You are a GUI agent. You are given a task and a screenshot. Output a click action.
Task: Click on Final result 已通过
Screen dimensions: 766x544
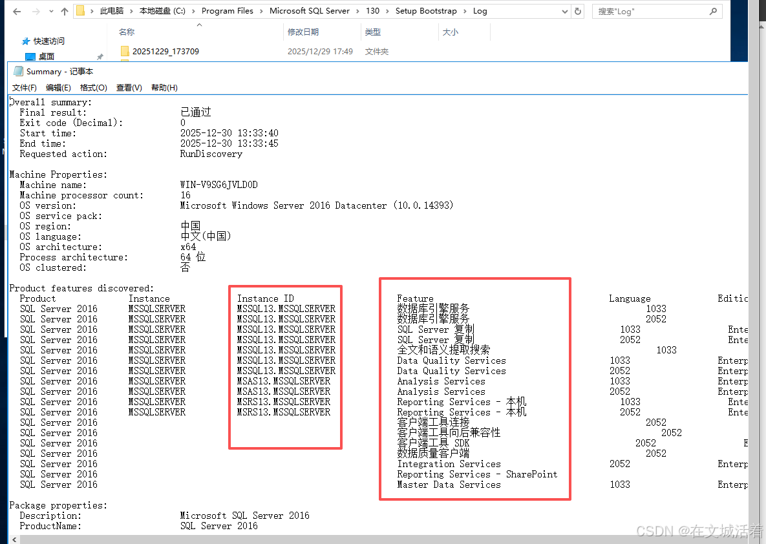(x=196, y=112)
